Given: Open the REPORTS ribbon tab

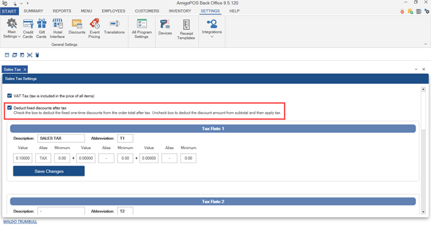Looking at the screenshot, I should 62,11.
